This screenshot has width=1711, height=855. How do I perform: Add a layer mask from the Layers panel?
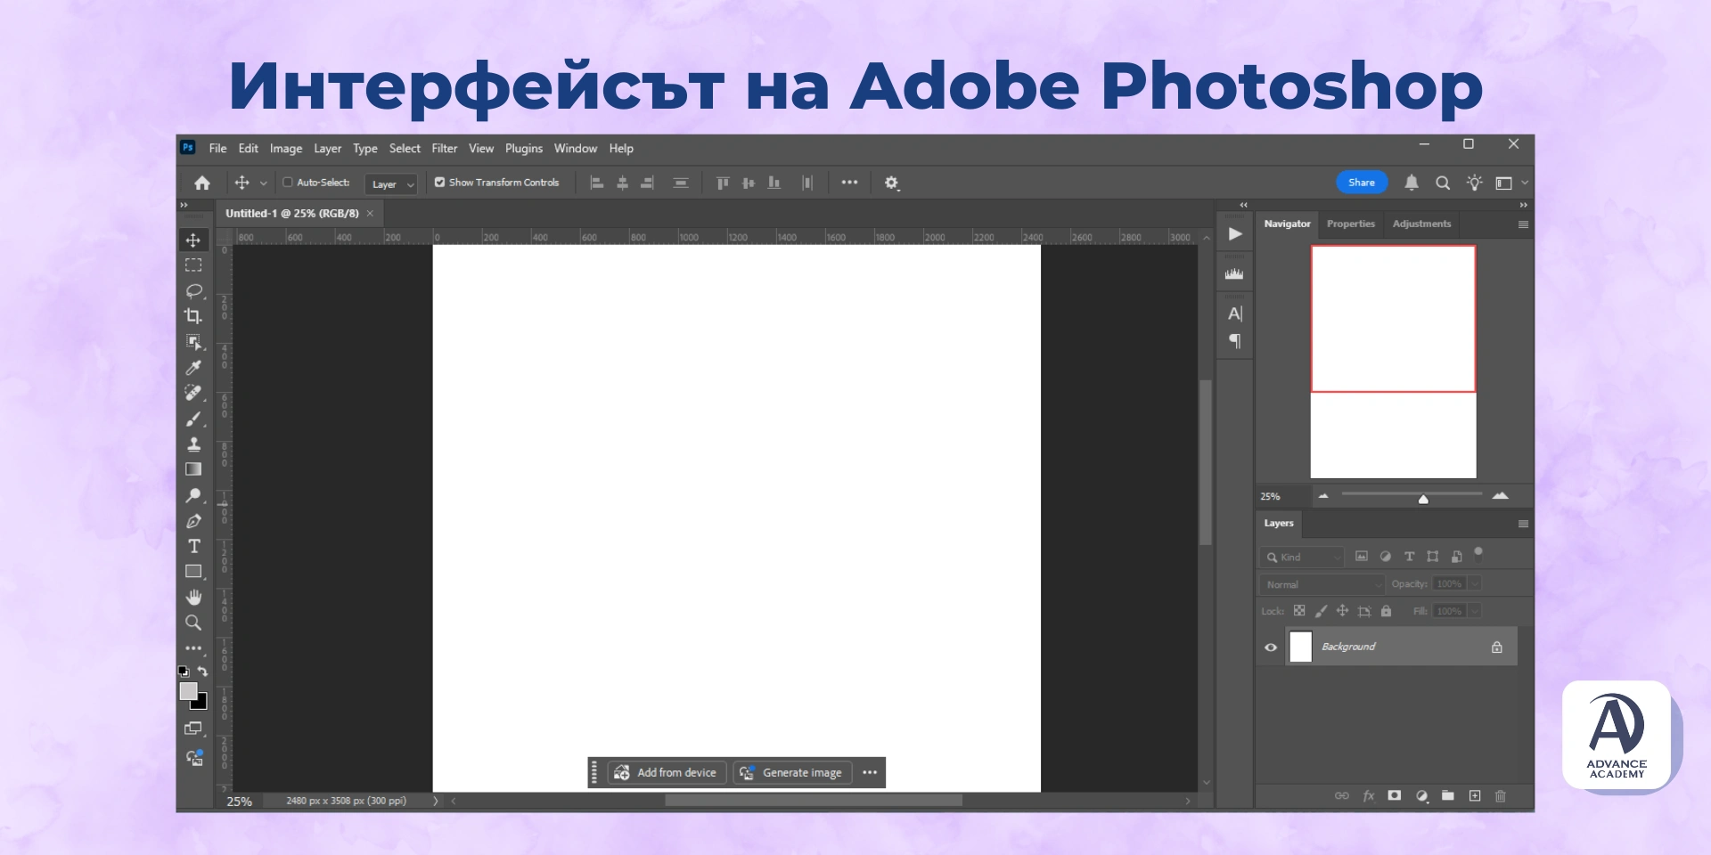tap(1395, 795)
